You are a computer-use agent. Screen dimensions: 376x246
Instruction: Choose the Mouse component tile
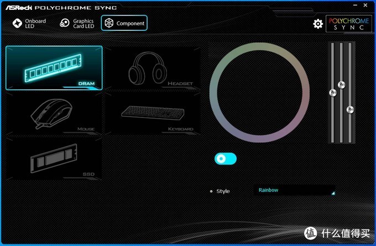[54, 114]
